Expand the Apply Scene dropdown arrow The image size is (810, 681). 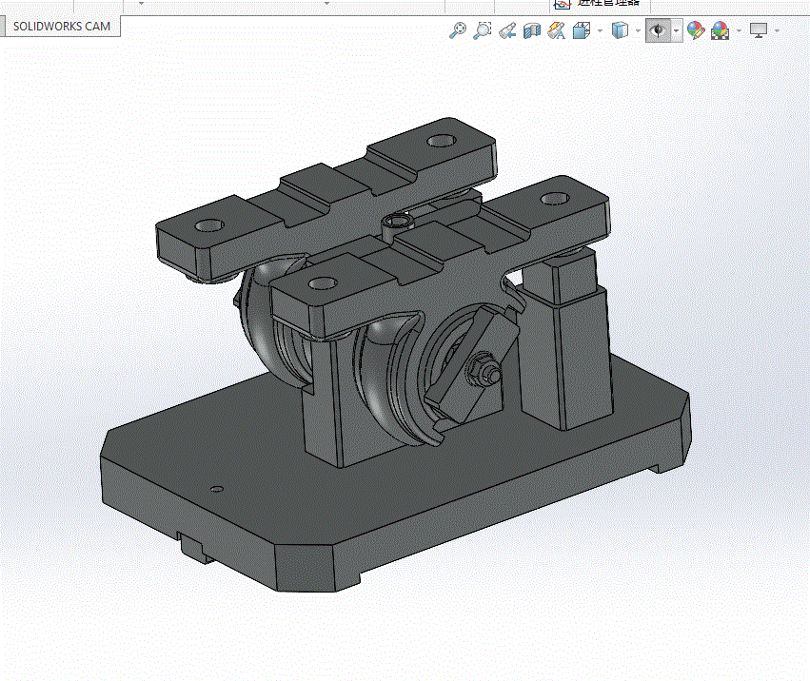[x=739, y=31]
